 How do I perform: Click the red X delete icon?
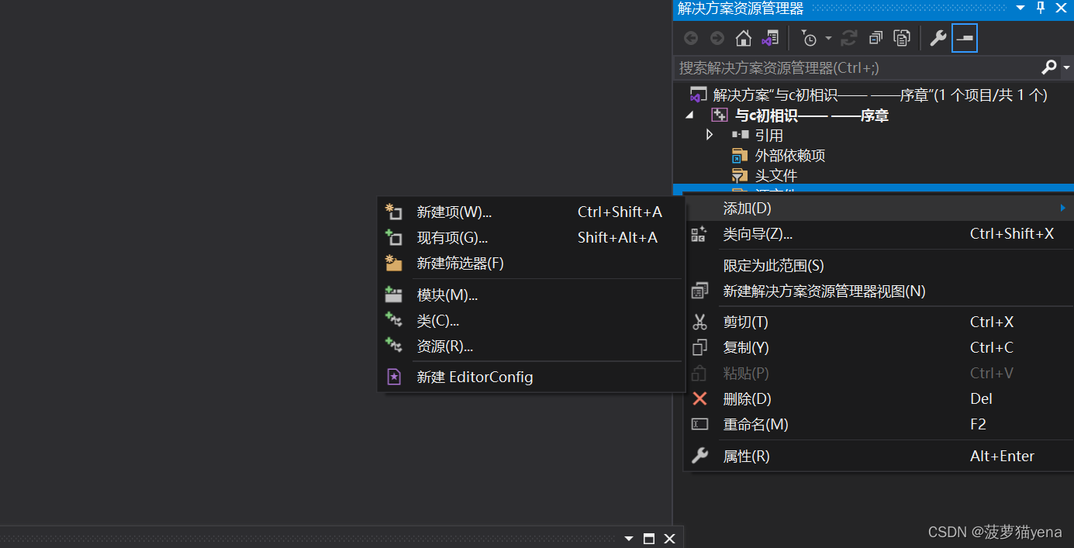(699, 398)
